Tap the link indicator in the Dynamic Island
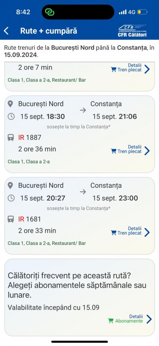This screenshot has width=159, height=346. (x=50, y=12)
